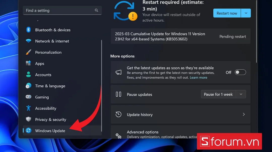Click the Accessibility figure icon
This screenshot has width=272, height=152.
(x=28, y=108)
